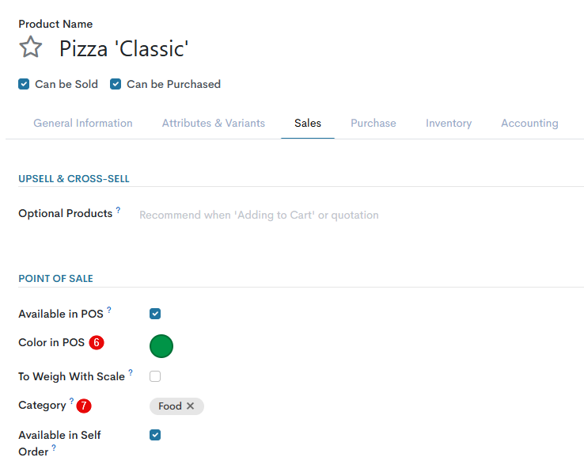The width and height of the screenshot is (584, 465).
Task: Edit the Pizza 'Classic' product name
Action: pos(124,49)
